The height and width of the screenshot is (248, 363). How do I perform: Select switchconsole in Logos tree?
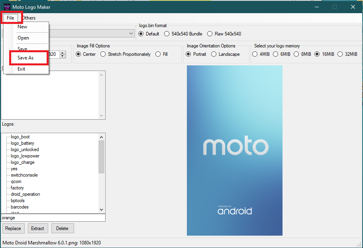click(24, 175)
